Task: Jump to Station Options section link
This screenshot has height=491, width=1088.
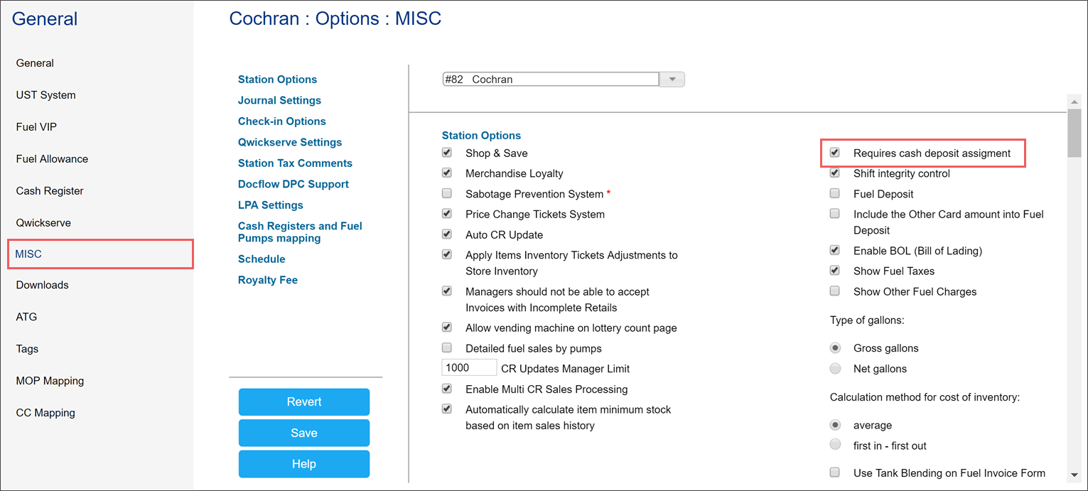Action: [277, 80]
